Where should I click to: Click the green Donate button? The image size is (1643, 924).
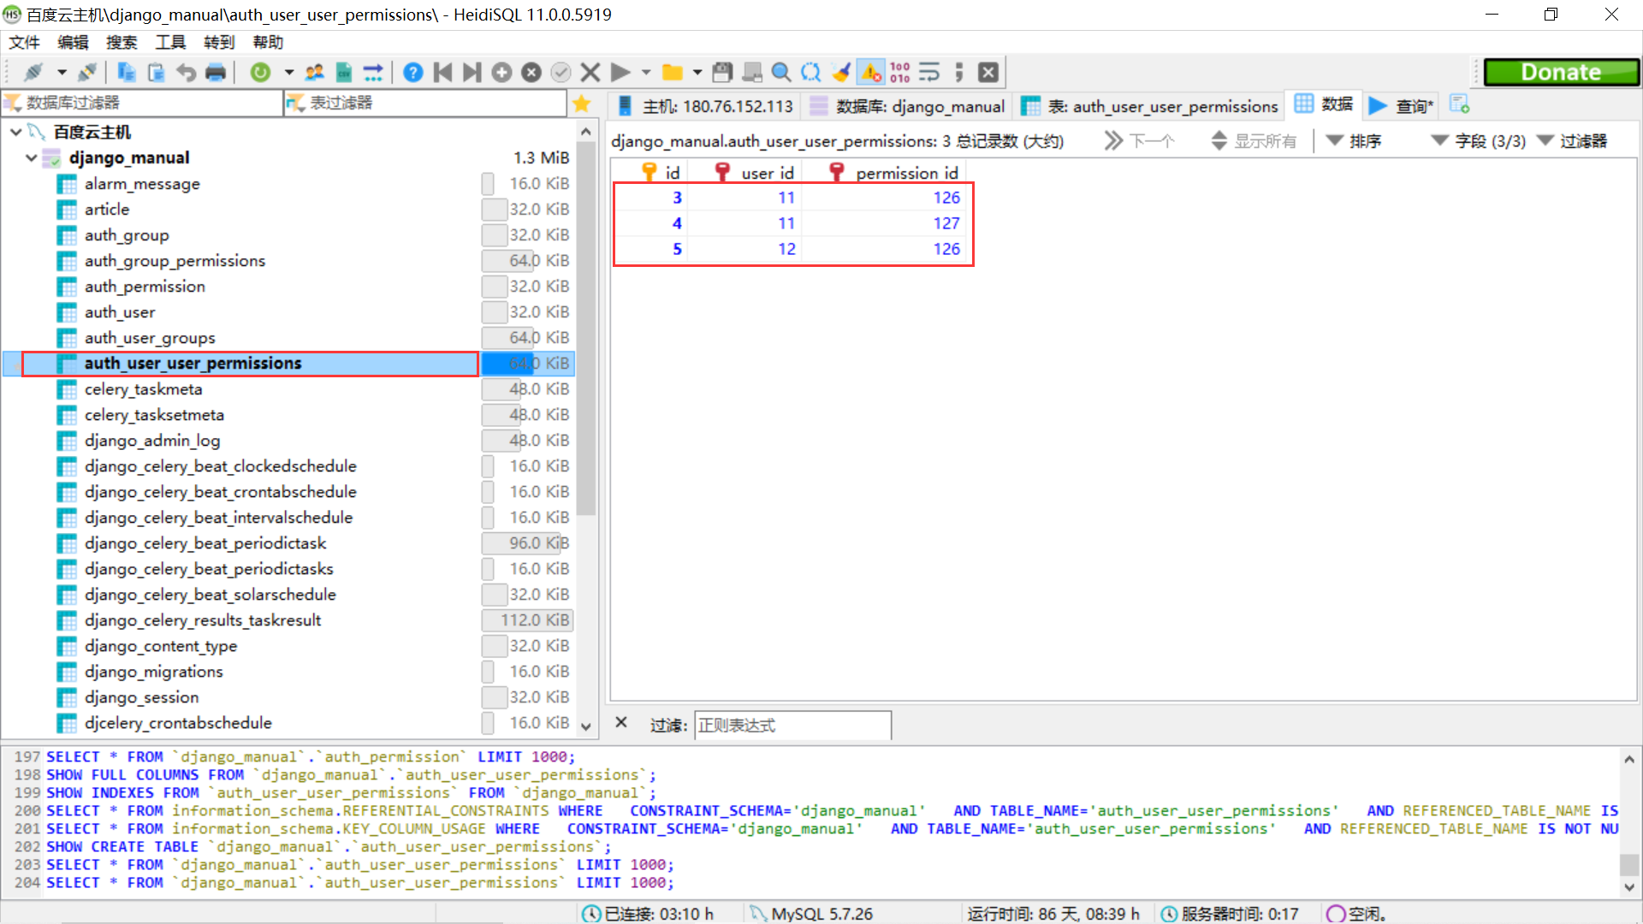click(1561, 73)
